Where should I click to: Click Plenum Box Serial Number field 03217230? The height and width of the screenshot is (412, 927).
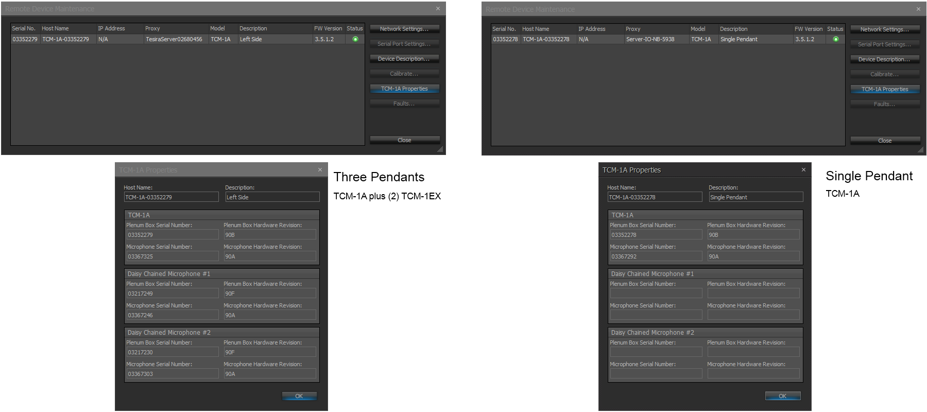[x=173, y=352]
